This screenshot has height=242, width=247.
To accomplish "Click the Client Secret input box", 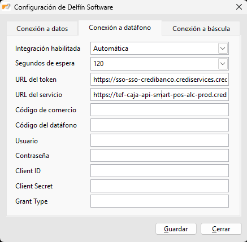I will click(159, 186).
